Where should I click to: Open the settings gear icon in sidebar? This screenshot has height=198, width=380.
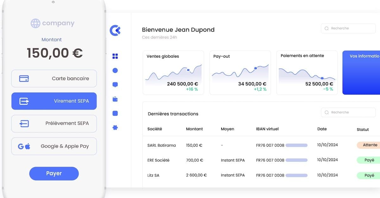[x=115, y=128]
